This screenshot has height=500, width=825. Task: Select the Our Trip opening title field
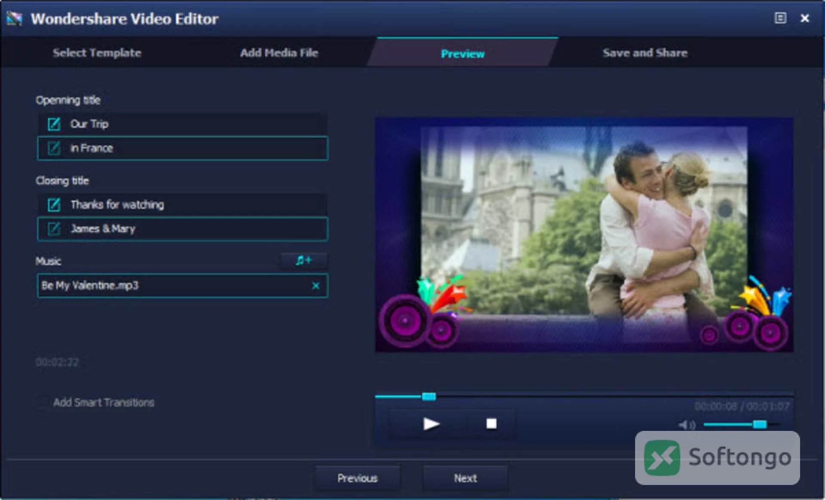tap(183, 124)
